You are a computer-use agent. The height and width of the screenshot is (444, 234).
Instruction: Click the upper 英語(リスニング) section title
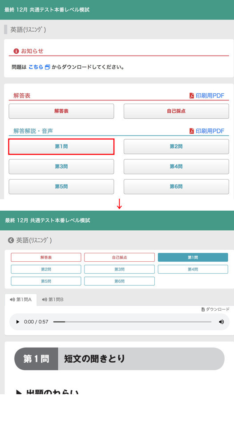click(x=28, y=30)
